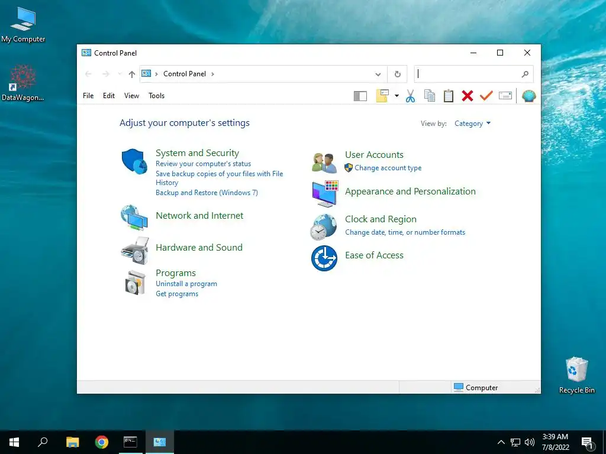Image resolution: width=606 pixels, height=454 pixels.
Task: Click the Programs disc box icon
Action: [135, 283]
